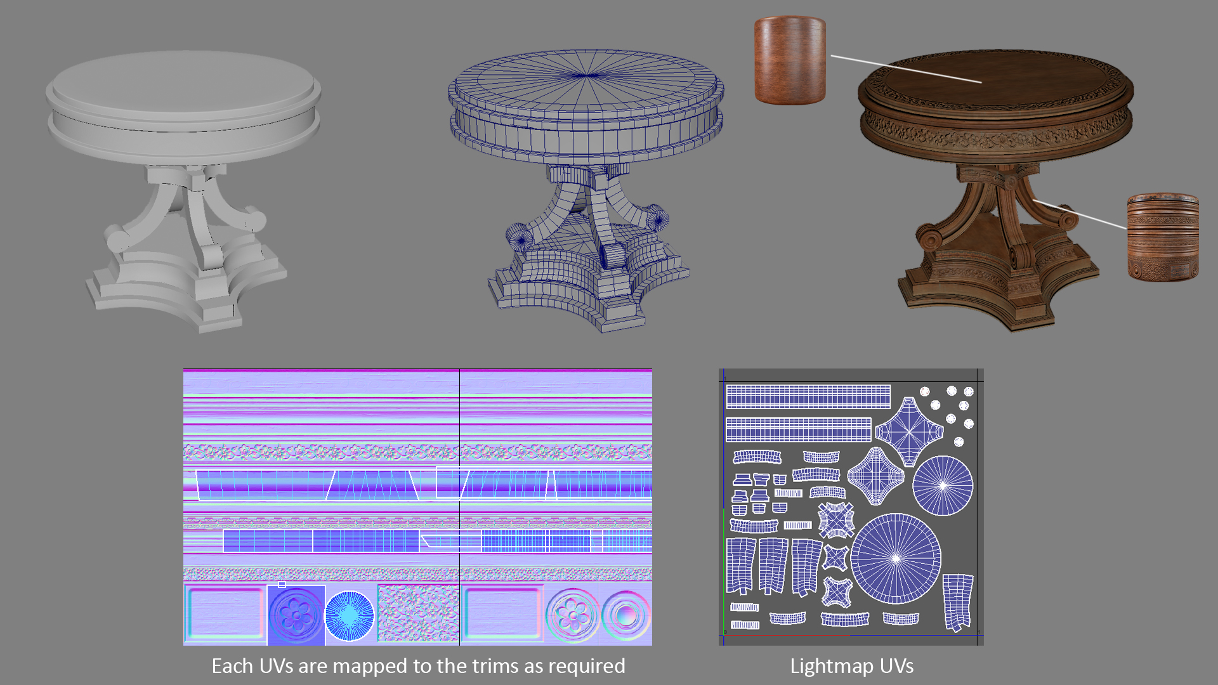Select the polished wood material sample cylinder
Image resolution: width=1218 pixels, height=685 pixels.
(x=790, y=60)
